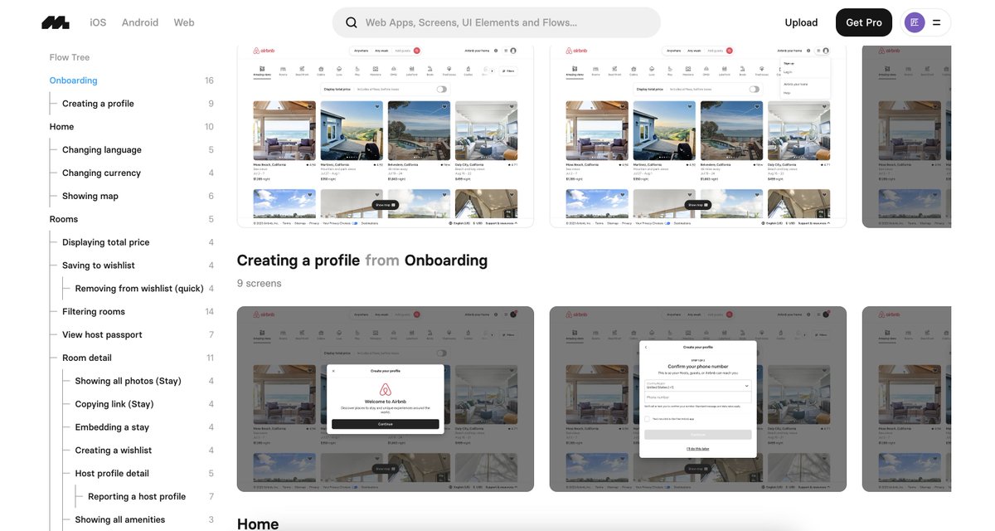Select Home in the flow tree
This screenshot has height=531, width=995.
61,127
